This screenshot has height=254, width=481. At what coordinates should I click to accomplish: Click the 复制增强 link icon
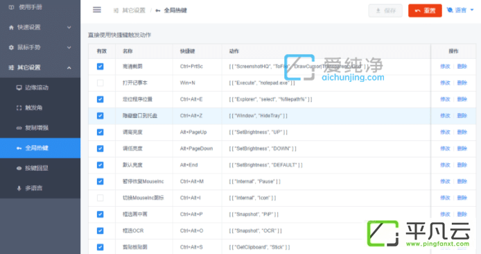[19, 128]
